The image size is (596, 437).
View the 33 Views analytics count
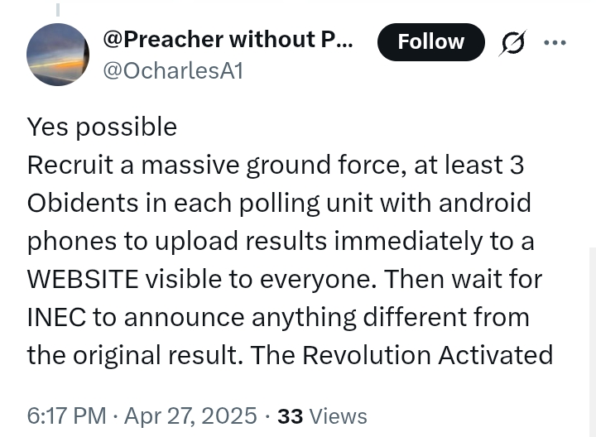click(x=322, y=416)
